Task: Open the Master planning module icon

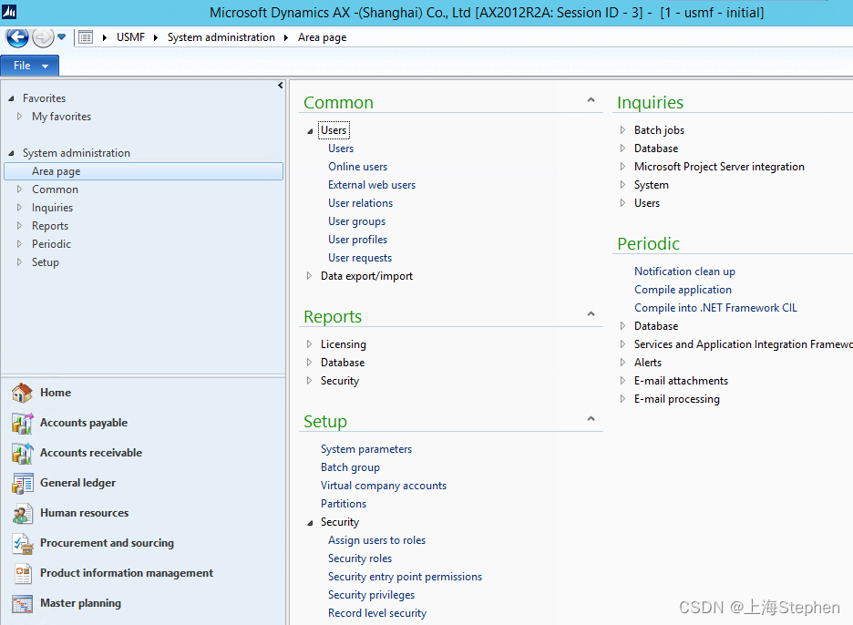Action: click(x=22, y=603)
